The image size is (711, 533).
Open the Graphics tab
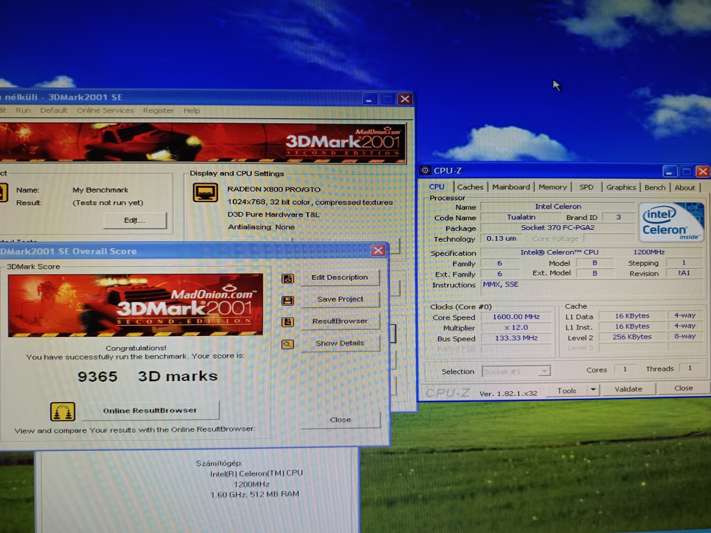(621, 187)
